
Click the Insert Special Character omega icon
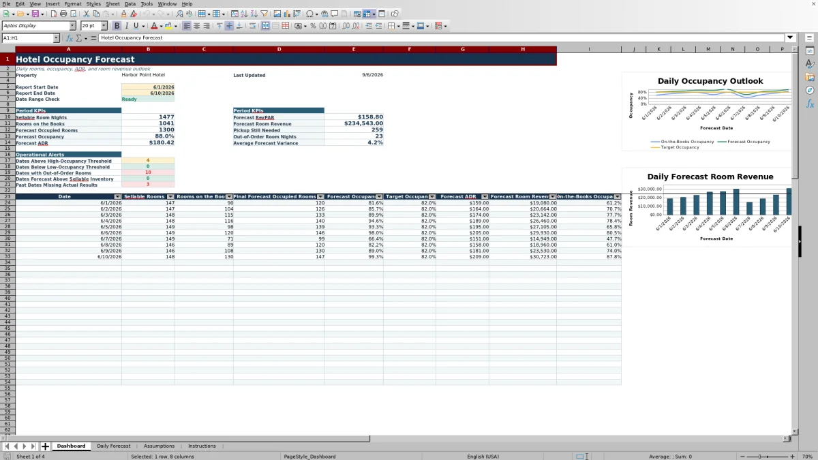310,14
